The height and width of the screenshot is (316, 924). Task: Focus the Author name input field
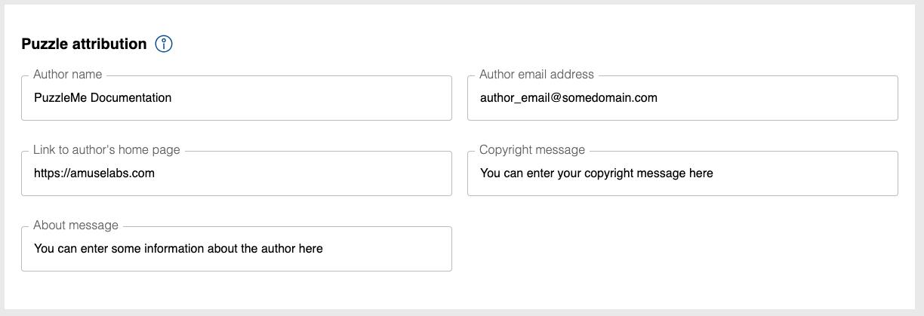coord(236,97)
